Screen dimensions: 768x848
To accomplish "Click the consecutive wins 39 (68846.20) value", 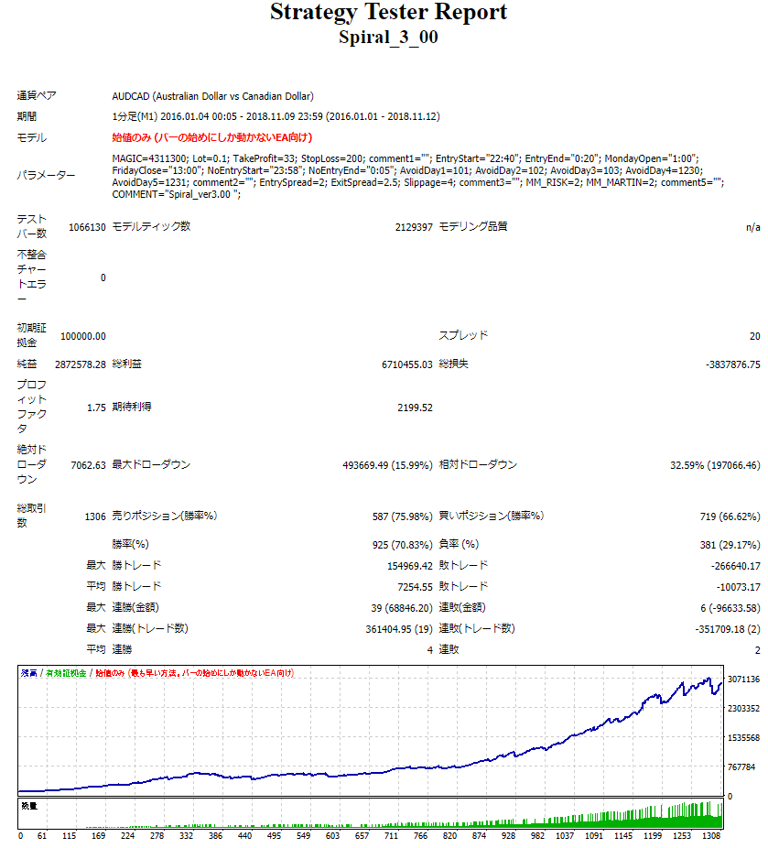I will [402, 608].
